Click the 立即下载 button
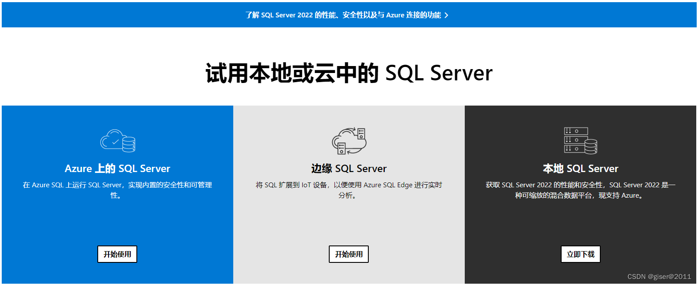Screen dimensions: 698x285 tap(581, 254)
